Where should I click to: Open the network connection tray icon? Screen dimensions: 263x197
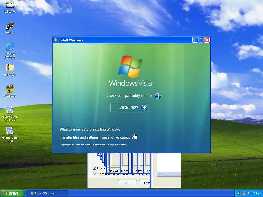(239, 193)
